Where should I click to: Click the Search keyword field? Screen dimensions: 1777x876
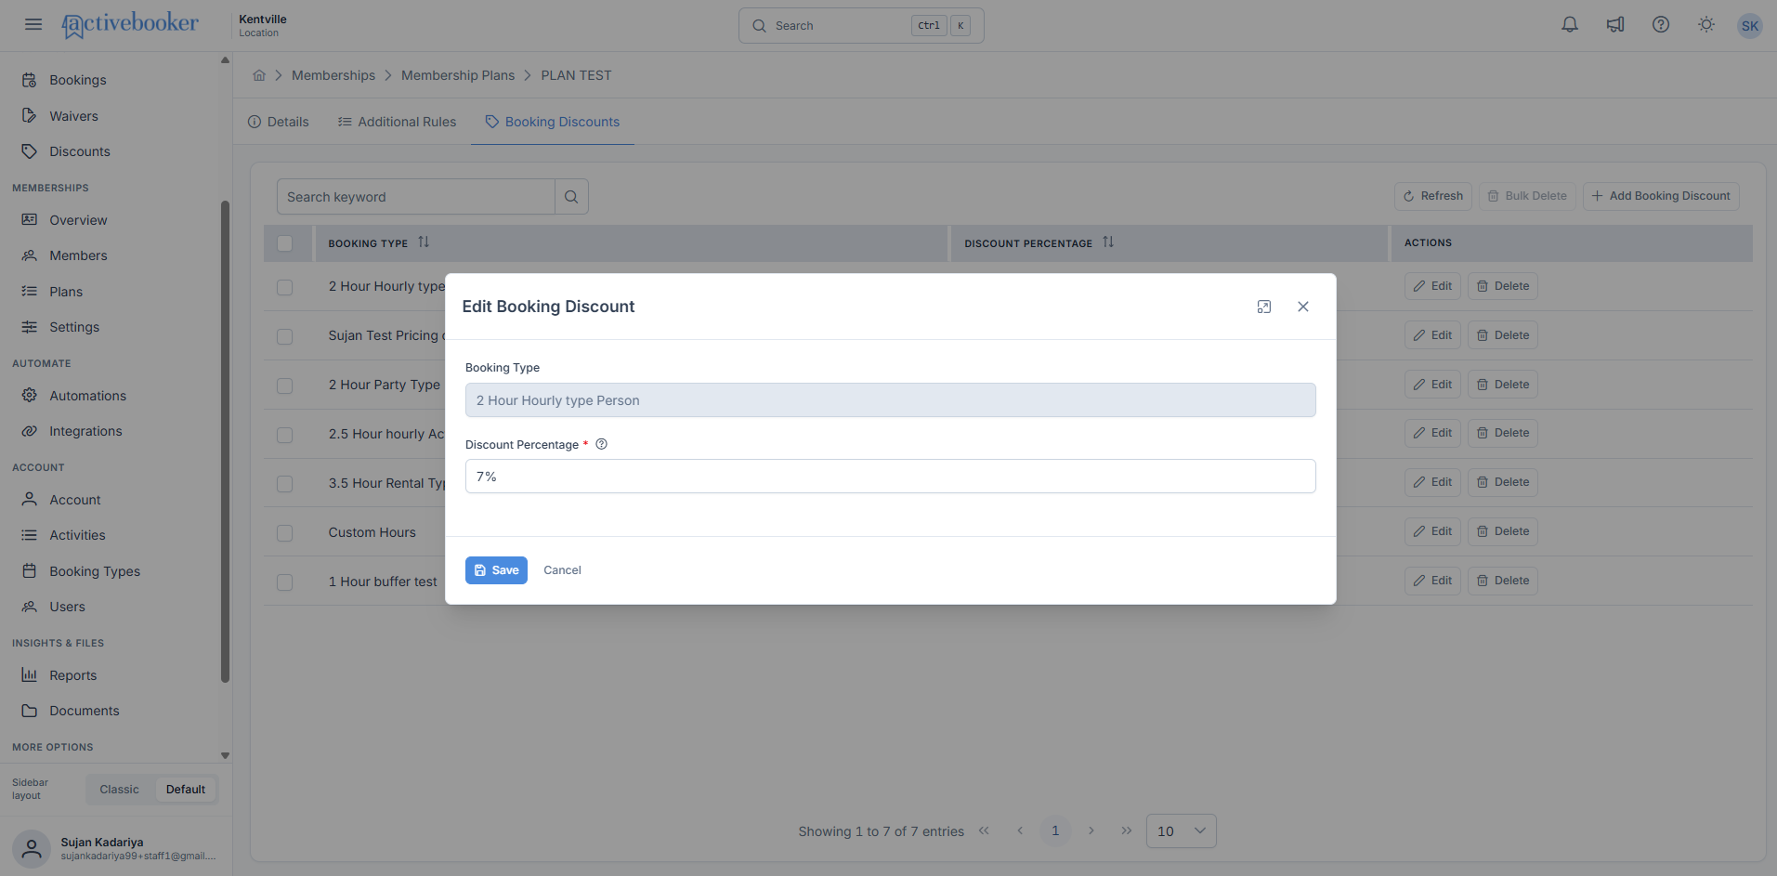[416, 197]
